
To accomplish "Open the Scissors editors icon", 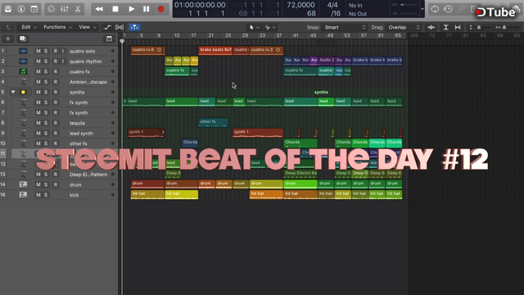I will (x=78, y=9).
